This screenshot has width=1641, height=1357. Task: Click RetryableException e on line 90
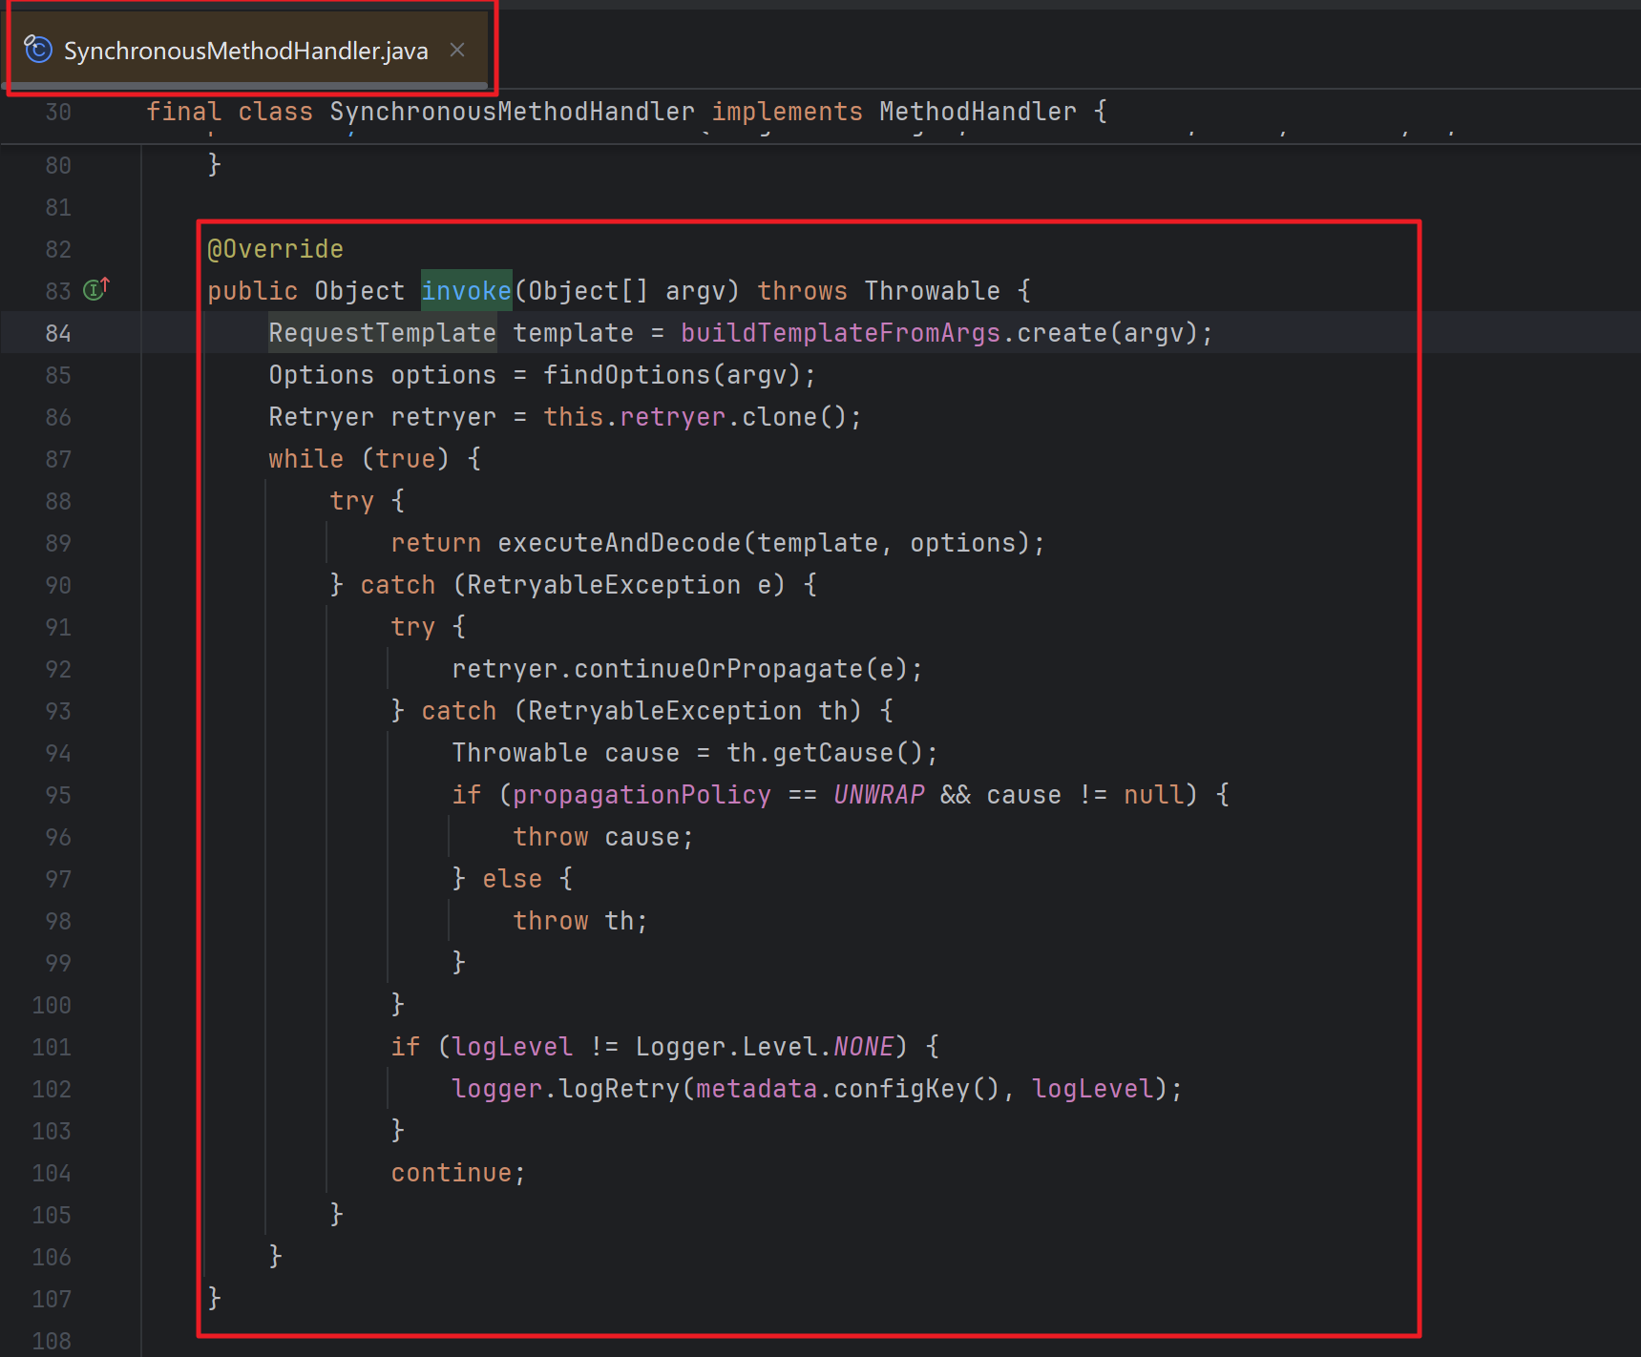coord(619,585)
